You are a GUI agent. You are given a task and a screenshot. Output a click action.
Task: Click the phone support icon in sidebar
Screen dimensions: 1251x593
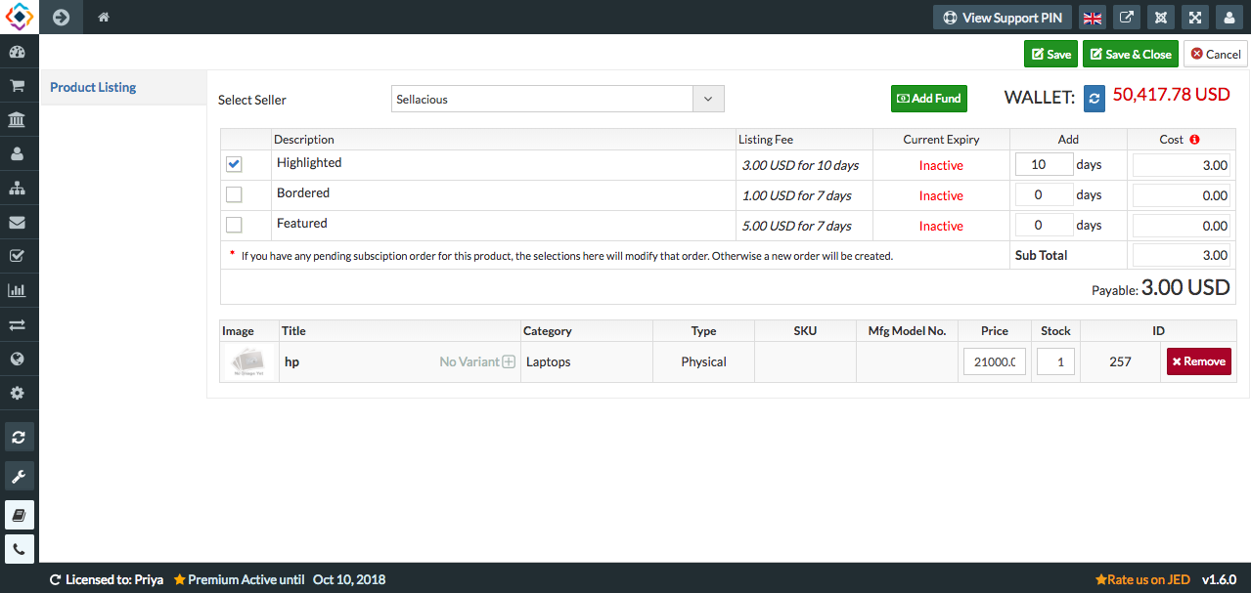pyautogui.click(x=19, y=549)
